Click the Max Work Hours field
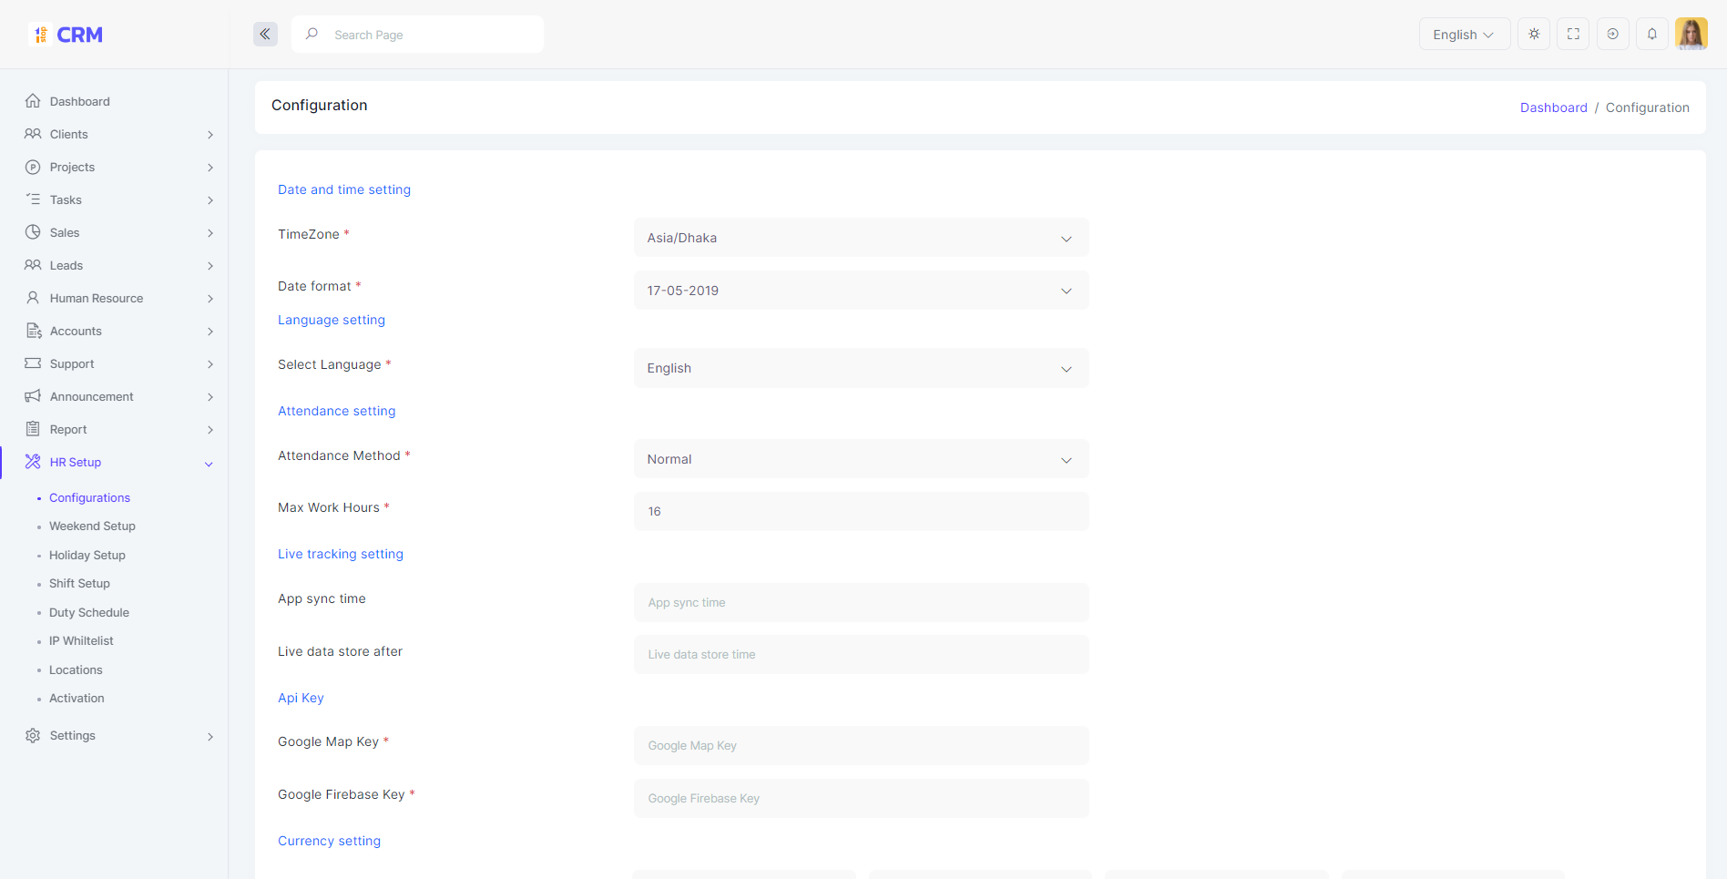 point(860,512)
